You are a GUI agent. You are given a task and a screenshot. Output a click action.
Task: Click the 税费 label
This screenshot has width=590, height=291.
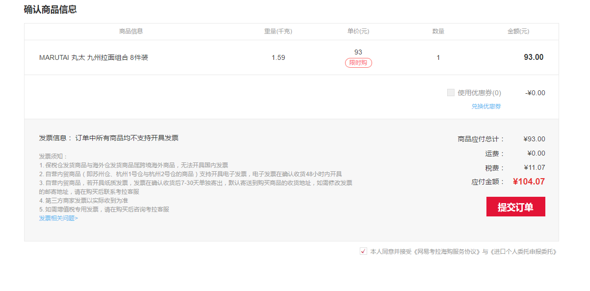click(x=495, y=168)
